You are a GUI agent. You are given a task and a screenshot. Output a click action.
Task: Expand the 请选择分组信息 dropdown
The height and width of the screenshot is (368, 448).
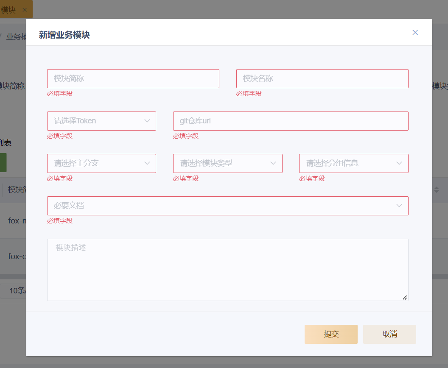[353, 164]
